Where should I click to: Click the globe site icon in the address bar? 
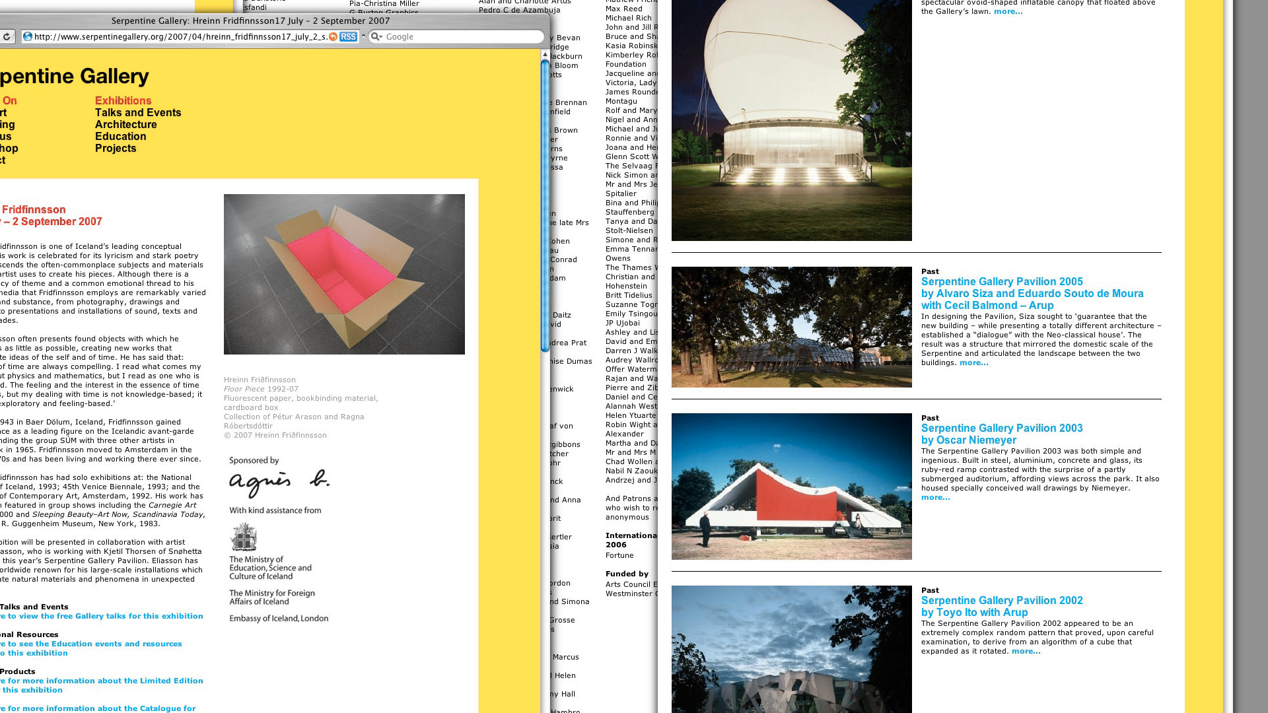28,37
